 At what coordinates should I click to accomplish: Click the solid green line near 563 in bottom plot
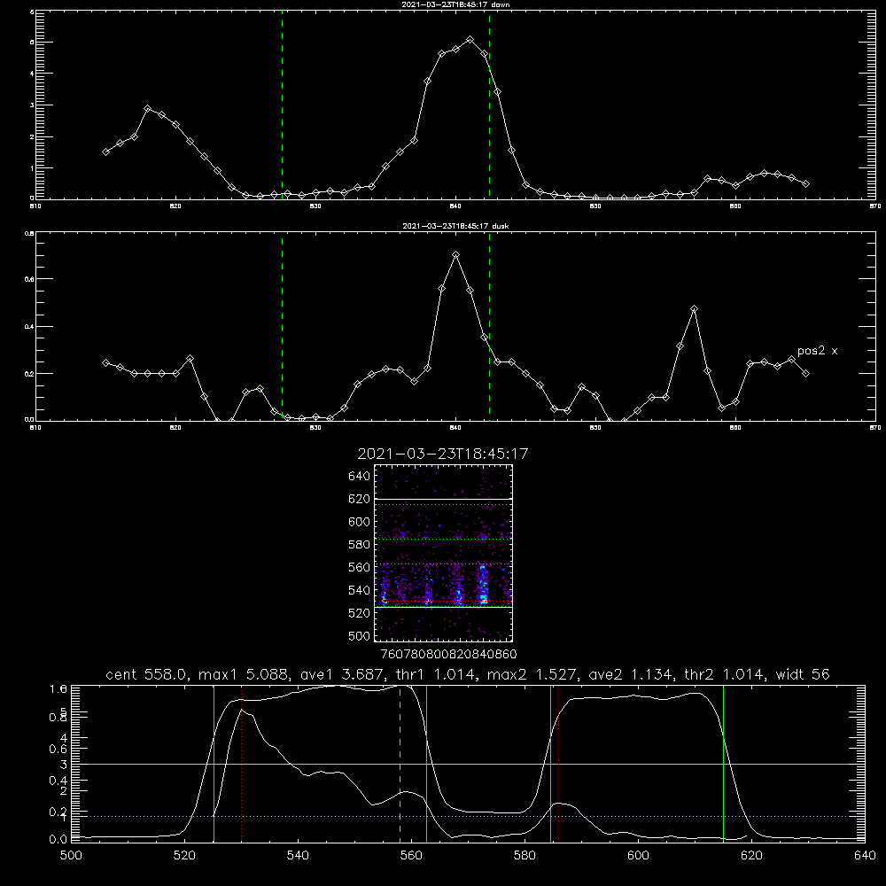pyautogui.click(x=427, y=763)
